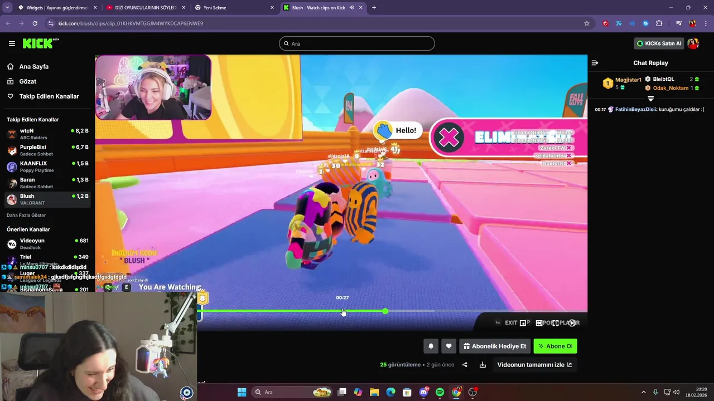The width and height of the screenshot is (714, 401).
Task: Open Spotify from the taskbar
Action: coord(440,392)
